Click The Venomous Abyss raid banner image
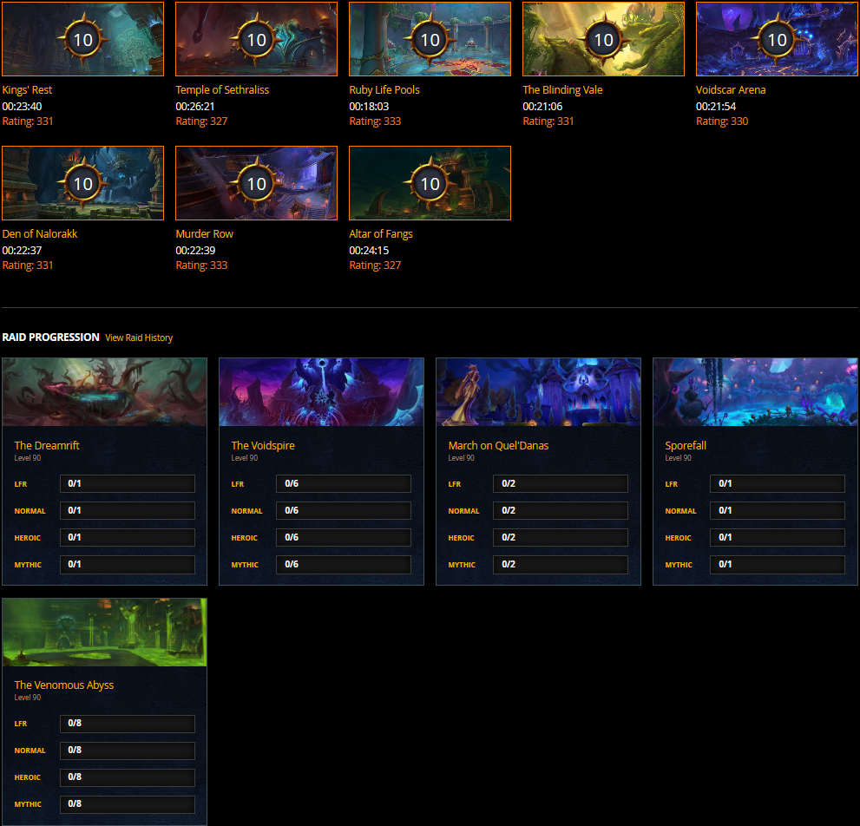The height and width of the screenshot is (826, 860). click(x=104, y=633)
